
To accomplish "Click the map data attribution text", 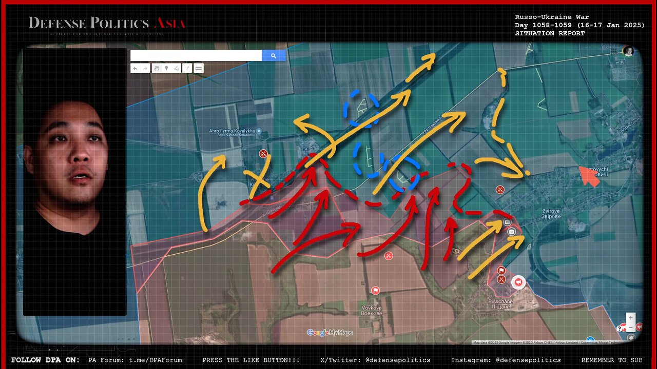I will tap(547, 342).
